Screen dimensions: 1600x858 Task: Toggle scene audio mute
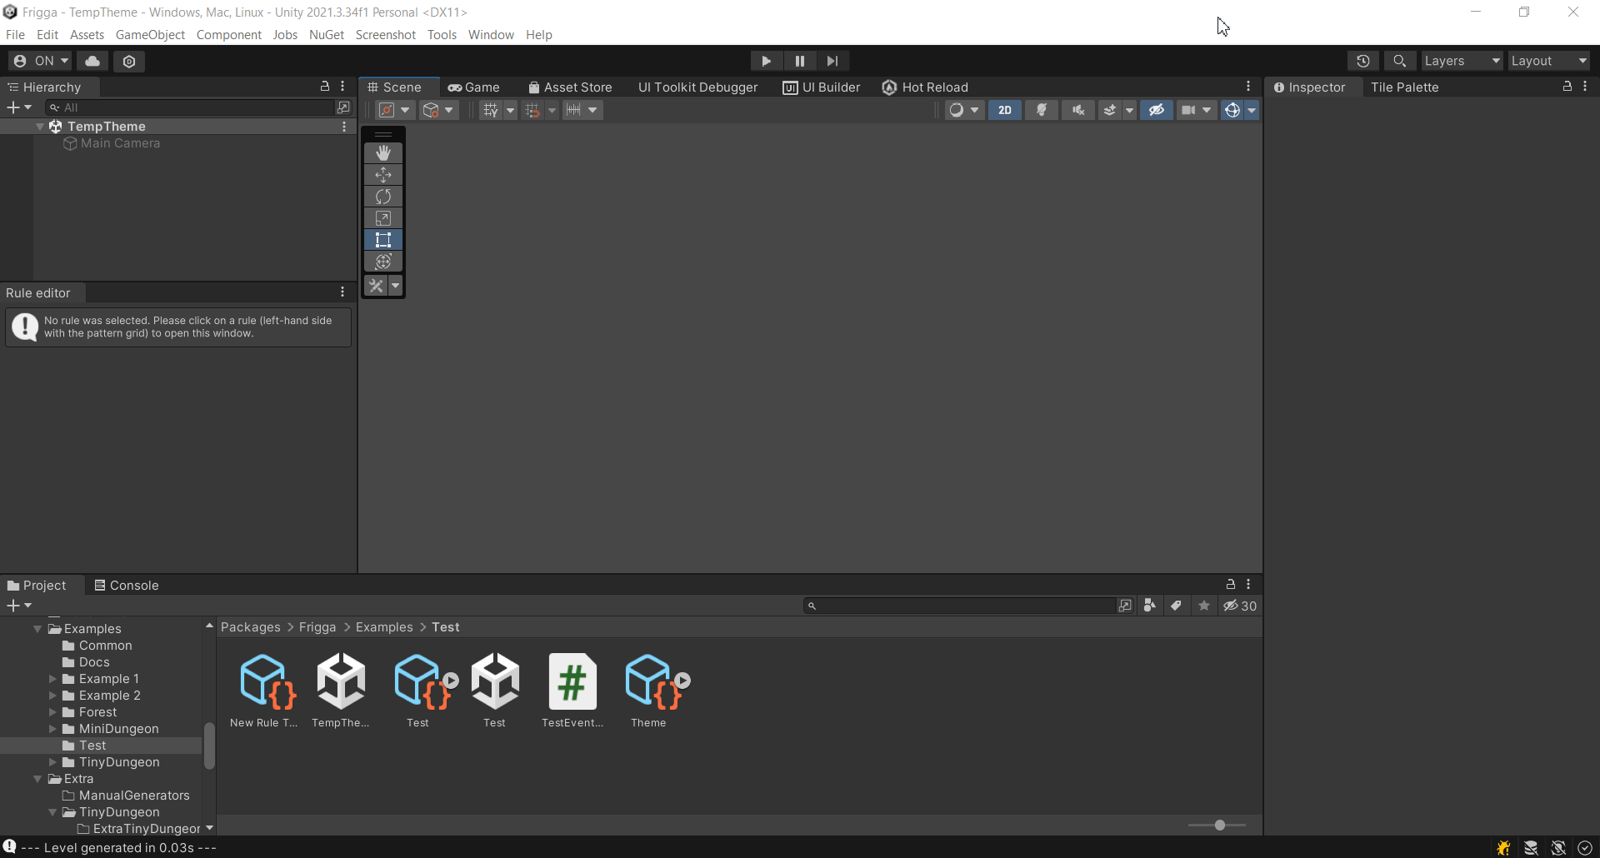click(x=1078, y=110)
